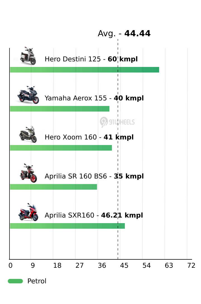
Task: Click the Aprilia SXR160 mileage bar
Action: (x=67, y=226)
